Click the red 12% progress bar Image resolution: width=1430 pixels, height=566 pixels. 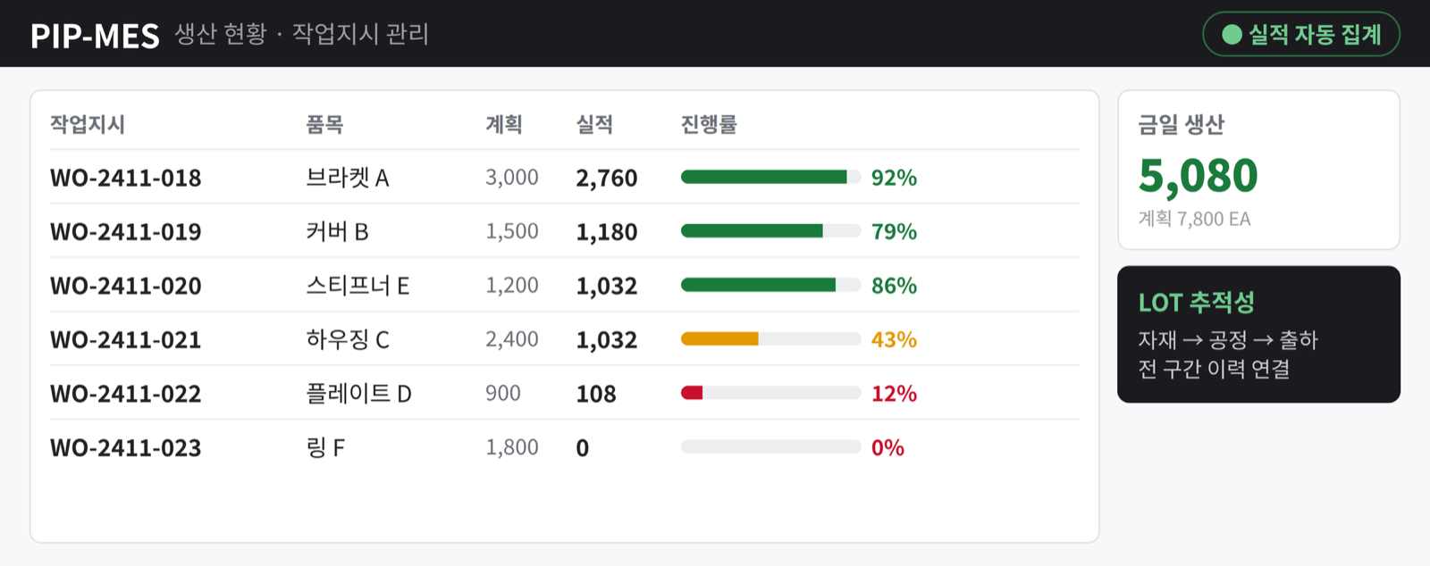pos(770,393)
